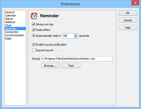Image resolution: width=141 pixels, height=109 pixels.
Task: Cancel the Preferences dialog
Action: click(x=128, y=20)
